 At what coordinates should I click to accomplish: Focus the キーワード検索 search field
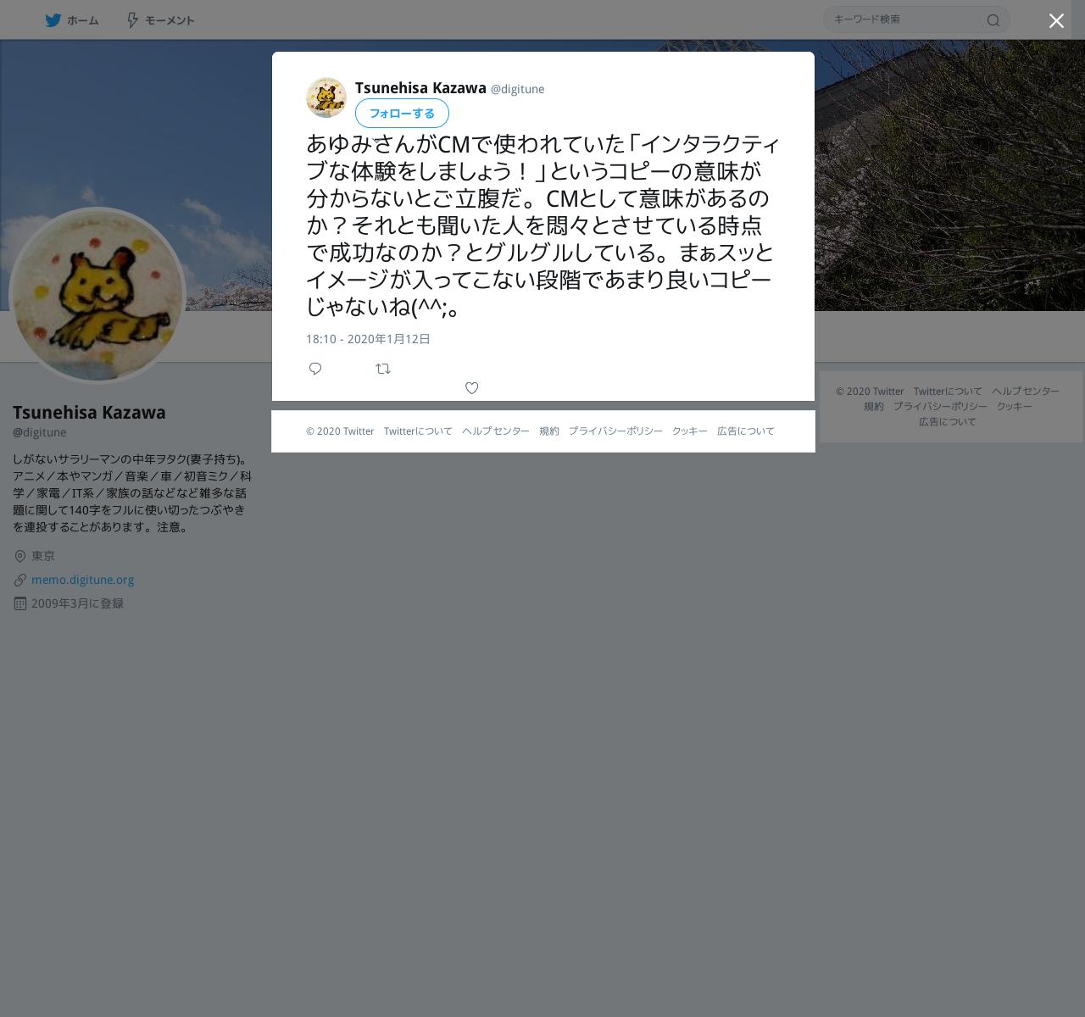coord(904,19)
